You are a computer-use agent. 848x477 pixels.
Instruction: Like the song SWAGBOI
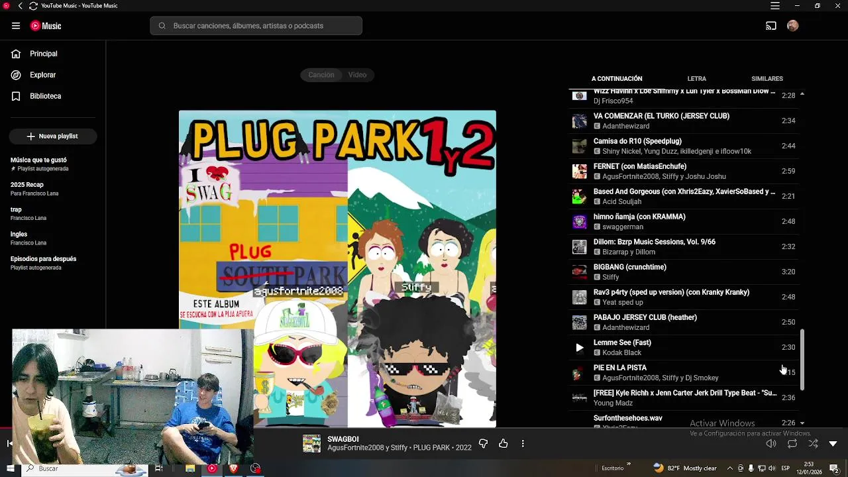pyautogui.click(x=503, y=444)
